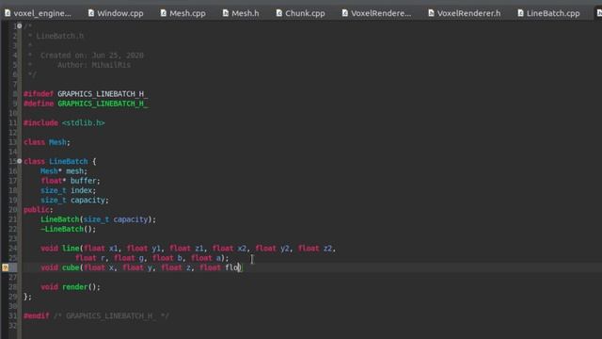This screenshot has width=602, height=339.
Task: Click the 'class Mesh;' forward declaration
Action: click(x=47, y=142)
